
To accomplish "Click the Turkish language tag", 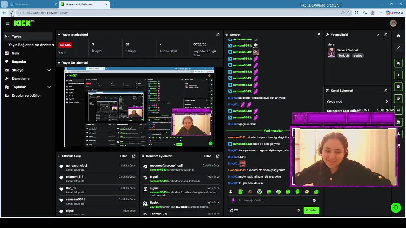I will (343, 56).
